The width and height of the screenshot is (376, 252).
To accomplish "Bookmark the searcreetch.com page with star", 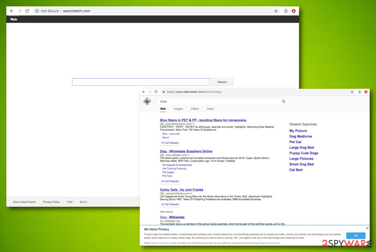I will click(x=276, y=11).
